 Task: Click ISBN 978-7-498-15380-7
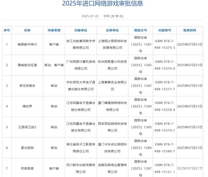point(165,148)
